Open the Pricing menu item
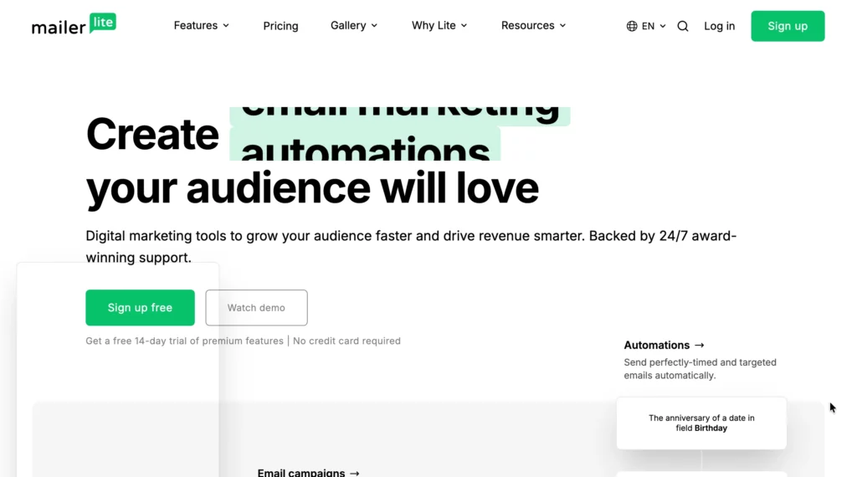Image resolution: width=857 pixels, height=477 pixels. [x=280, y=26]
